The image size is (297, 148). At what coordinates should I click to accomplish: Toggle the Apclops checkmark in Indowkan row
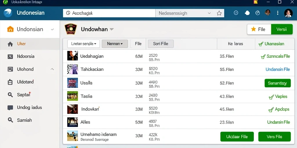pos(271,110)
